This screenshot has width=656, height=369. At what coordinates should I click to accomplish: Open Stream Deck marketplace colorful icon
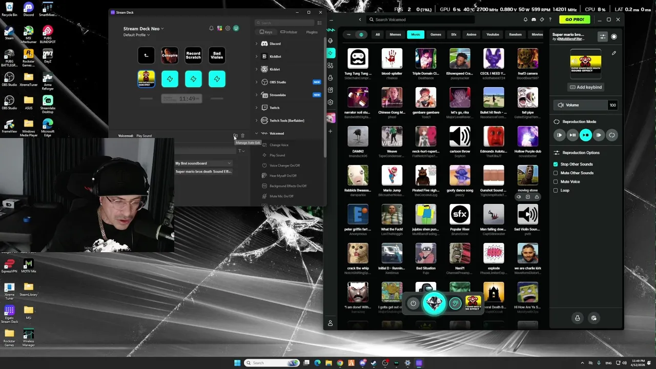click(219, 28)
